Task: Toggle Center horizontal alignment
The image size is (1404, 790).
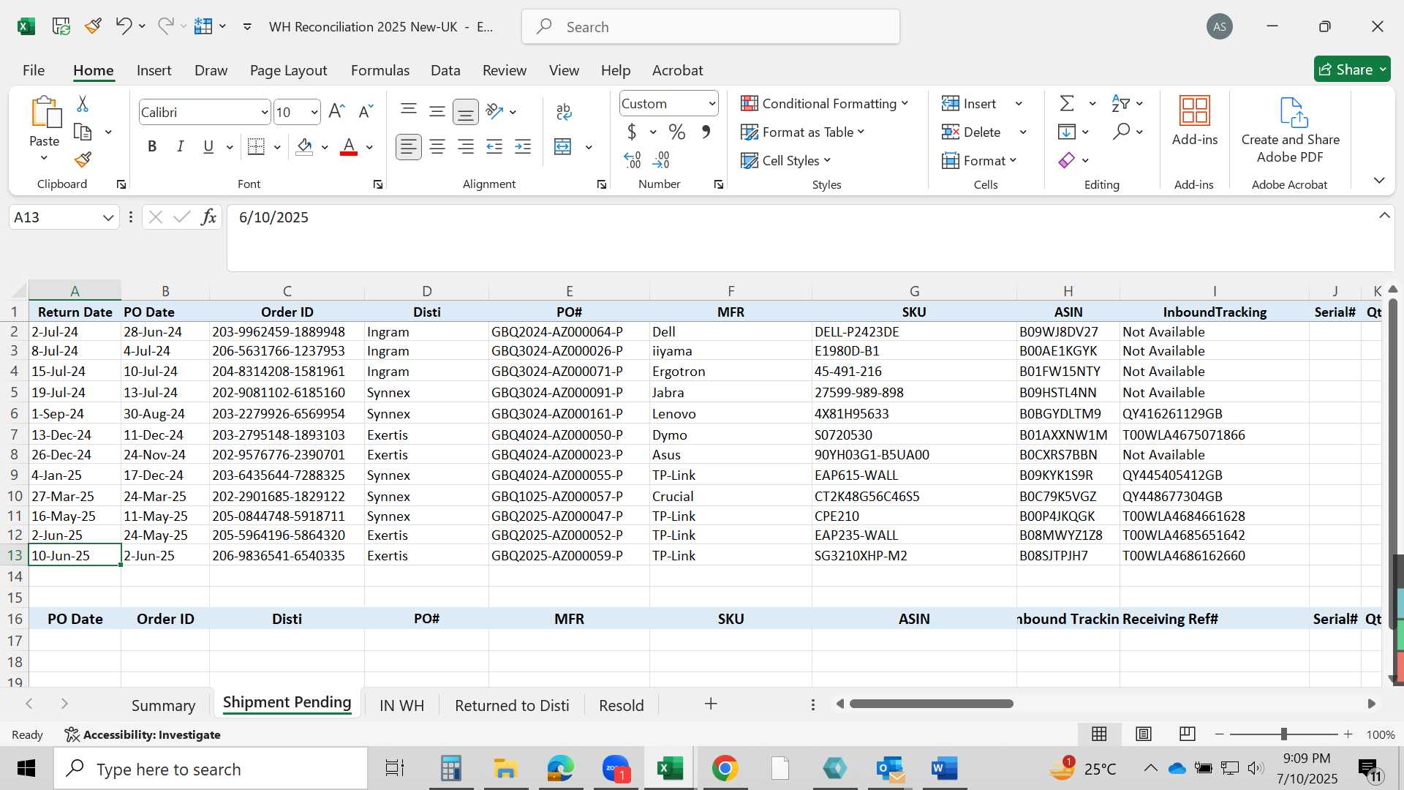Action: click(x=437, y=147)
